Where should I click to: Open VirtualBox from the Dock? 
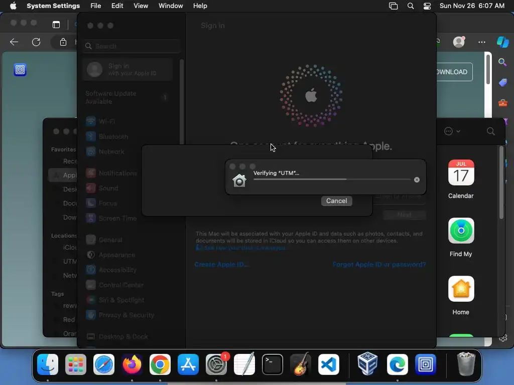[367, 364]
